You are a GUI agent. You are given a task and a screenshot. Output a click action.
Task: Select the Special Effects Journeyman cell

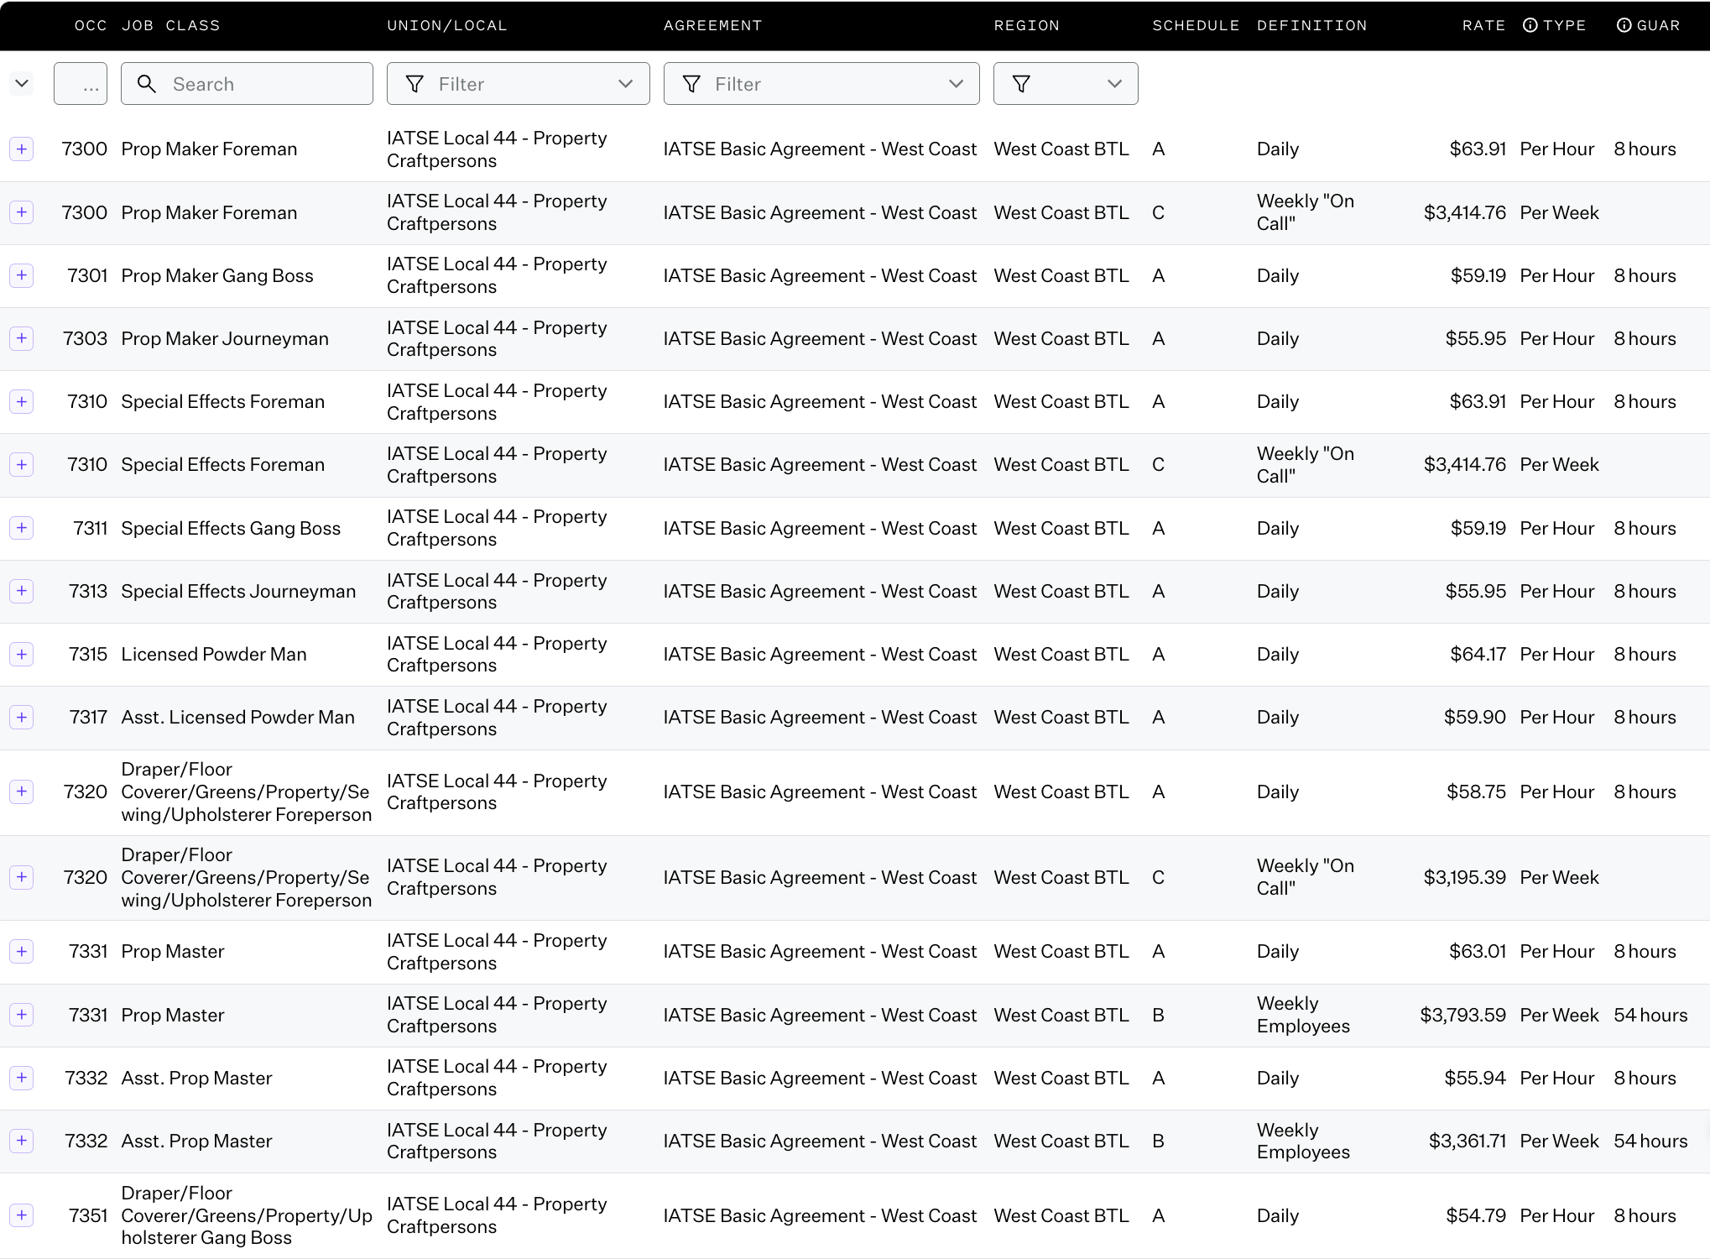pyautogui.click(x=238, y=591)
